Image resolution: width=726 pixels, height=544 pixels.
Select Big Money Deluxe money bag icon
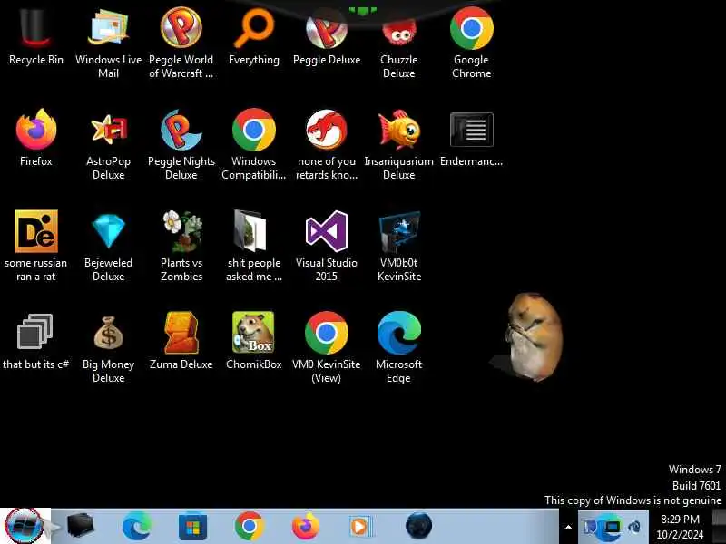(x=108, y=348)
